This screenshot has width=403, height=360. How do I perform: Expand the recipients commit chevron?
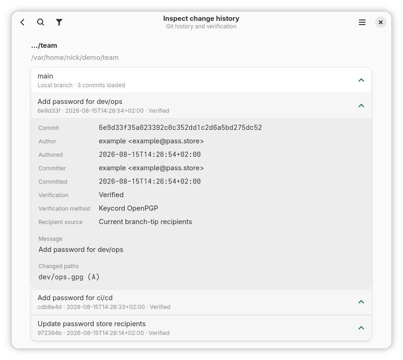click(x=361, y=328)
